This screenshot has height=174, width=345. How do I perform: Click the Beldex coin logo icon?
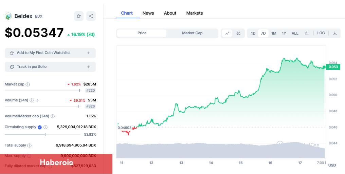(8, 16)
